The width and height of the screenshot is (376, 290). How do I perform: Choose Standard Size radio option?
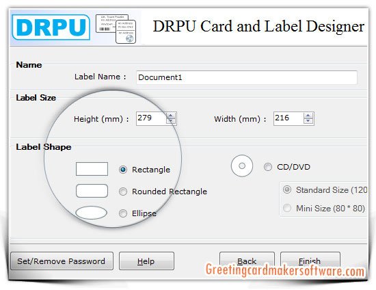click(287, 189)
